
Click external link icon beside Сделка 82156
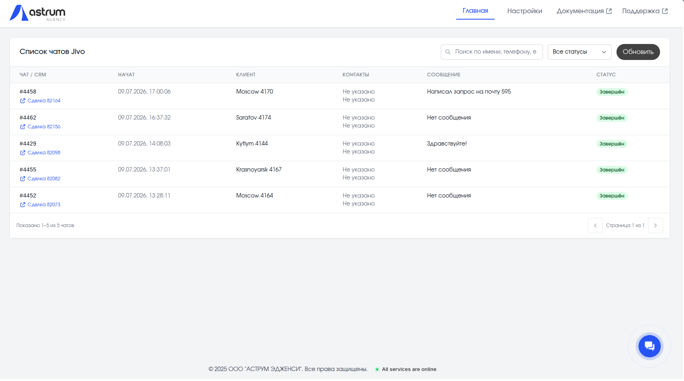point(23,127)
